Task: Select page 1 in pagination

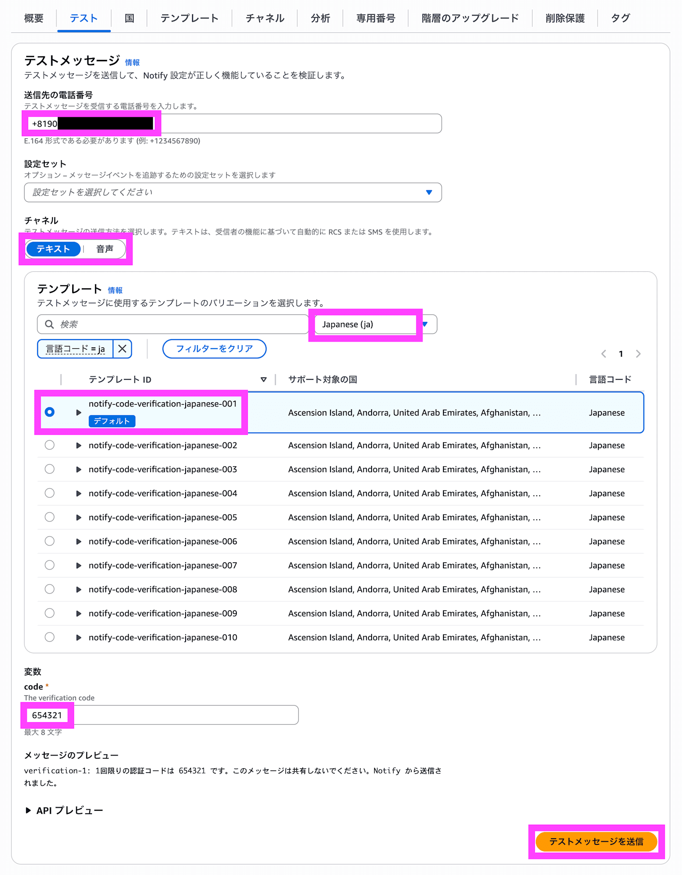Action: coord(621,353)
